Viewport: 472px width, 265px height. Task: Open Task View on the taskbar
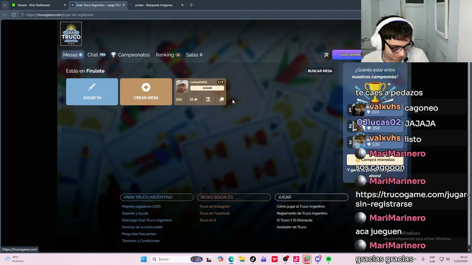pyautogui.click(x=209, y=259)
